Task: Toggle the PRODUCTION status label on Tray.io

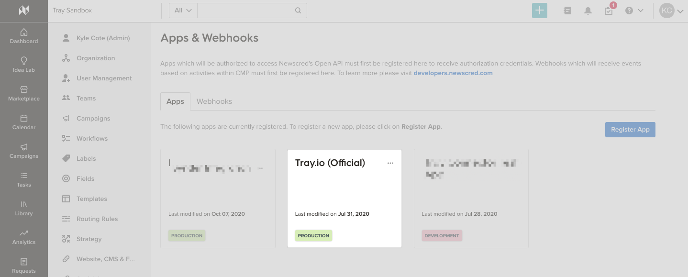Action: [313, 235]
